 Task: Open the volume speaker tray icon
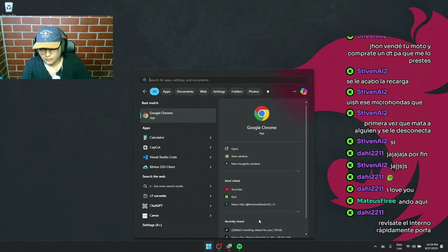(x=414, y=246)
